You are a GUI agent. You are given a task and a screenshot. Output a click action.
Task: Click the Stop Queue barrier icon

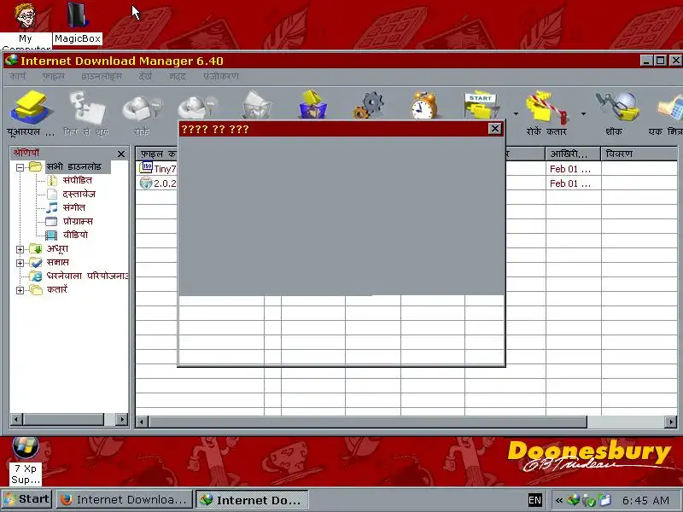point(547,106)
